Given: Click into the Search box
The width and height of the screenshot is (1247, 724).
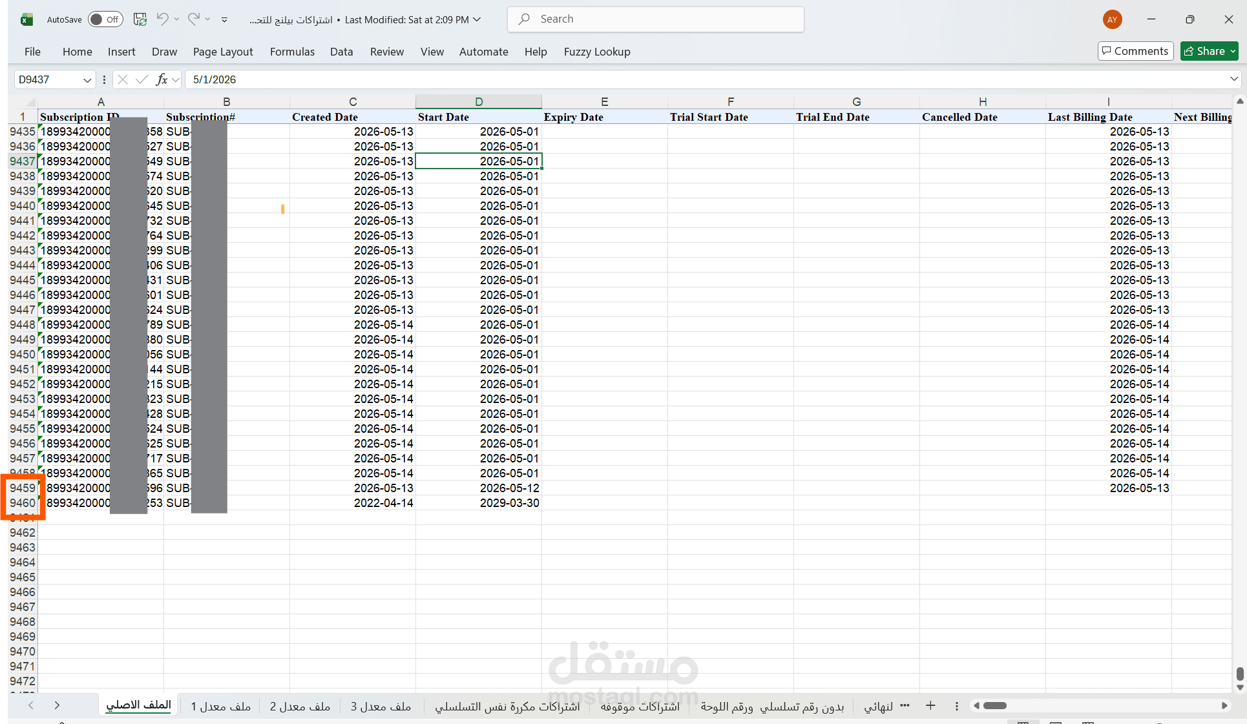Looking at the screenshot, I should click(x=656, y=19).
